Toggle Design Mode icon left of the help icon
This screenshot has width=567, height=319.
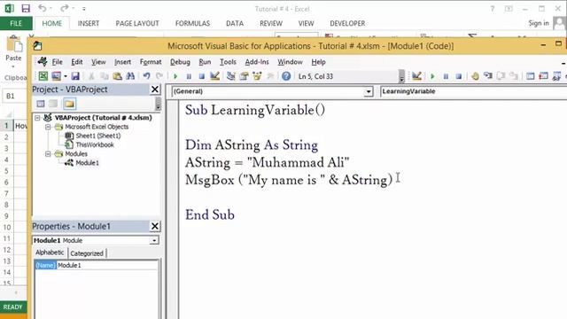[214, 76]
